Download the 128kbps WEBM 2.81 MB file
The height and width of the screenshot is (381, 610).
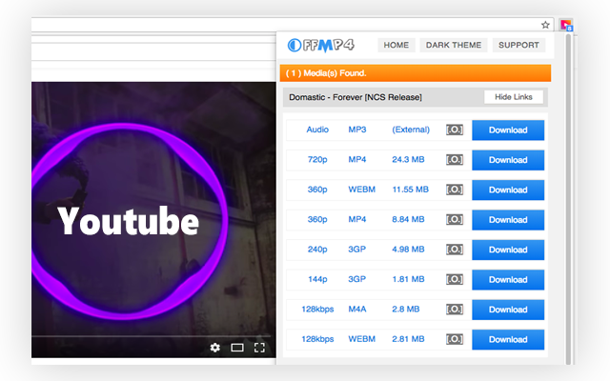pos(508,340)
